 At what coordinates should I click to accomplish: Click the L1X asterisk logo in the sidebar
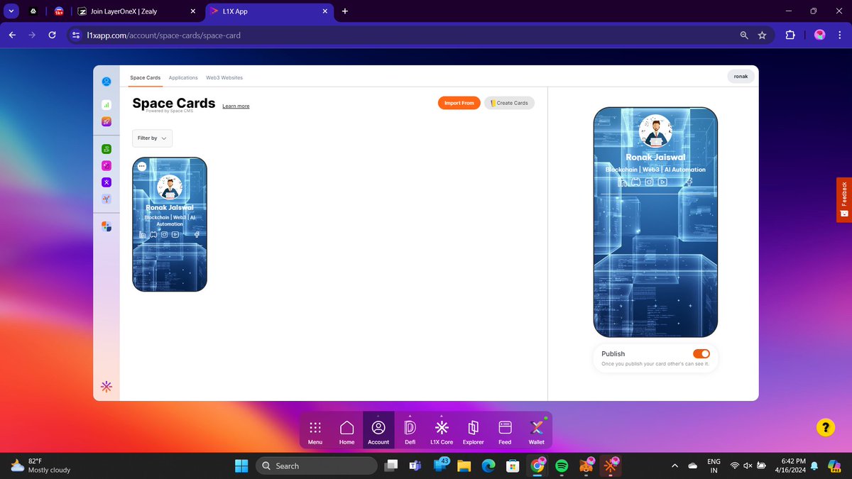(x=106, y=387)
